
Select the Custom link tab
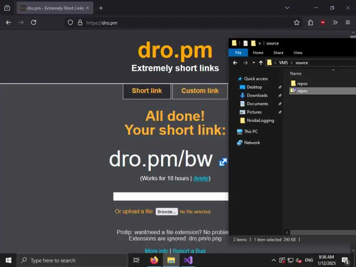click(200, 91)
